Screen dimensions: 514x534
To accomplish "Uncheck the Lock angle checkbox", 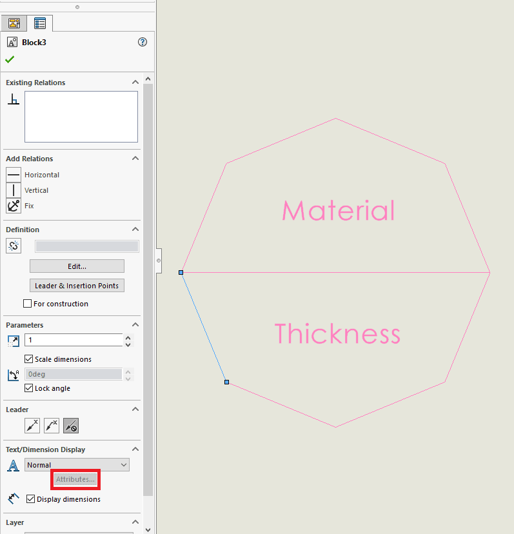I will click(29, 388).
